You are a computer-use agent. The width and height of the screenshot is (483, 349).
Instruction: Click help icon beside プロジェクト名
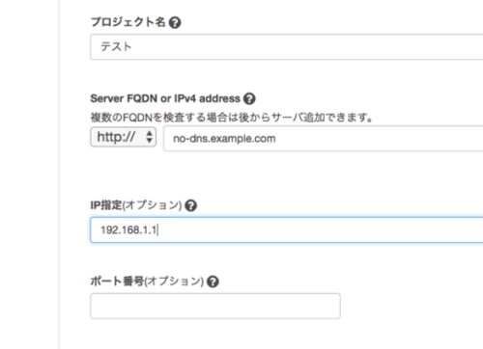pyautogui.click(x=175, y=22)
